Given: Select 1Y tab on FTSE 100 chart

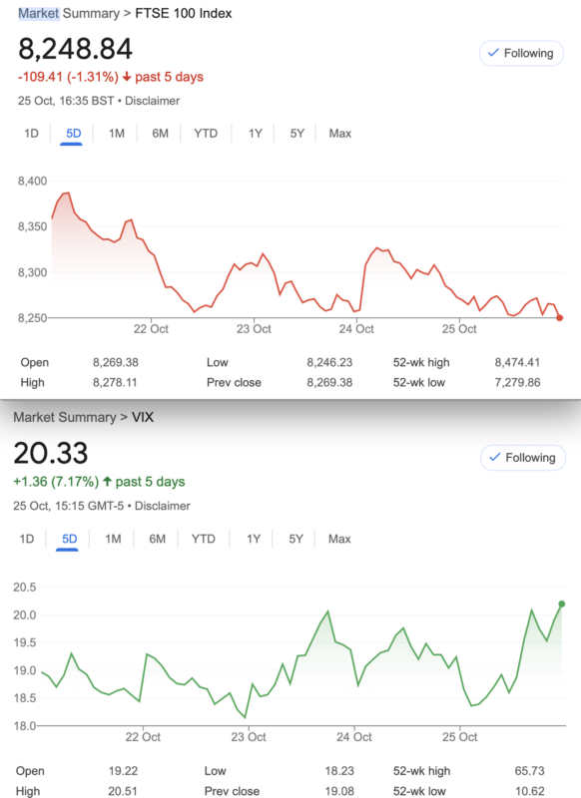Looking at the screenshot, I should coord(255,134).
